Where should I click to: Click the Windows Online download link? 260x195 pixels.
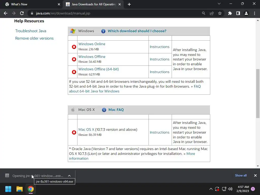click(x=92, y=44)
